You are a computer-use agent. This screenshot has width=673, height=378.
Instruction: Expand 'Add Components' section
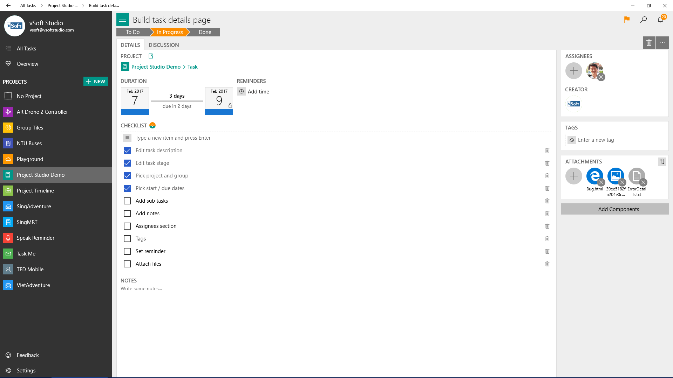(x=614, y=209)
